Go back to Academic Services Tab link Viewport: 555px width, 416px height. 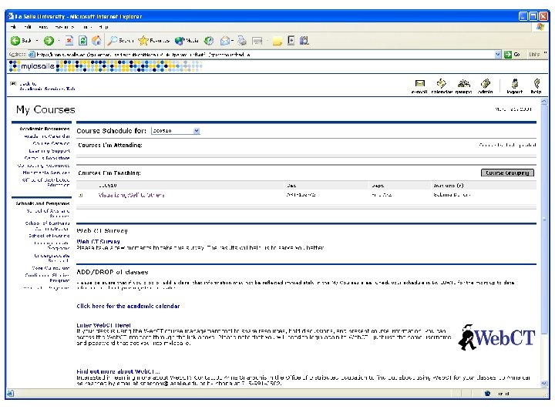point(47,86)
